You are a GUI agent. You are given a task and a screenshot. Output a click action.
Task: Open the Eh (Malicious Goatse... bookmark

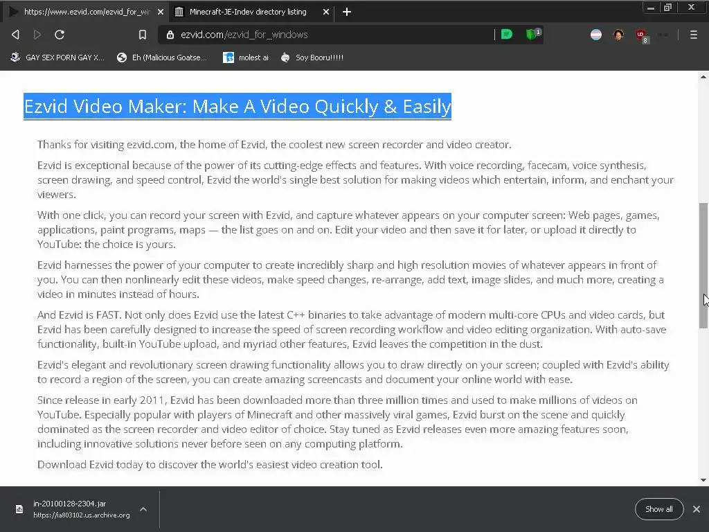coord(162,57)
